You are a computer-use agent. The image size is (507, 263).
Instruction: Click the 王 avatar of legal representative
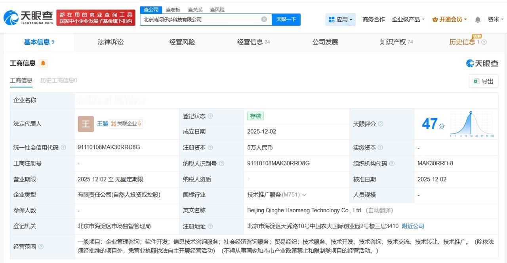[x=86, y=124]
